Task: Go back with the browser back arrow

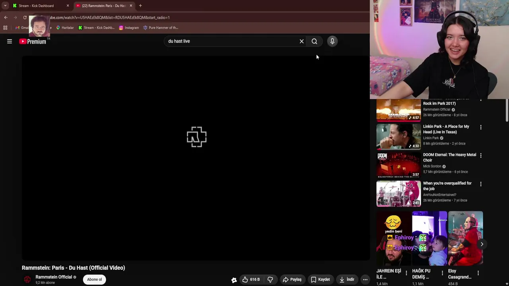Action: [6, 17]
